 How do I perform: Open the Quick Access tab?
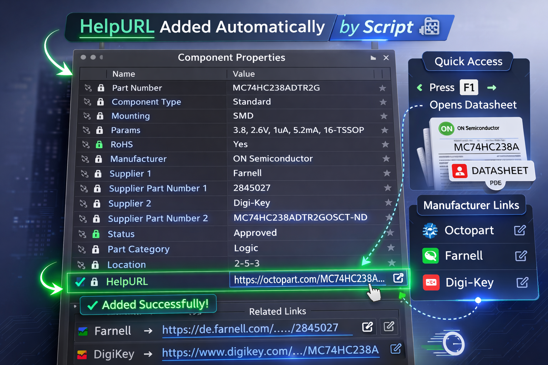[x=468, y=61]
